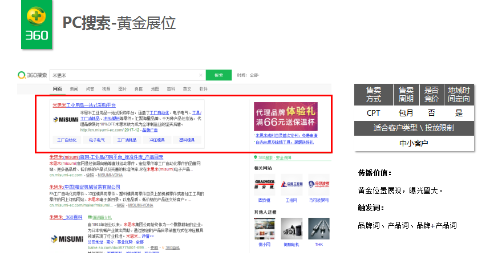The width and height of the screenshot is (498, 280).
Task: Click the CPT cell in the table
Action: [x=373, y=113]
